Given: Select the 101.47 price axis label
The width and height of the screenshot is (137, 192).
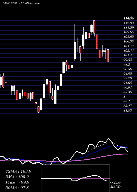Looking at the screenshot, I should click(129, 55).
